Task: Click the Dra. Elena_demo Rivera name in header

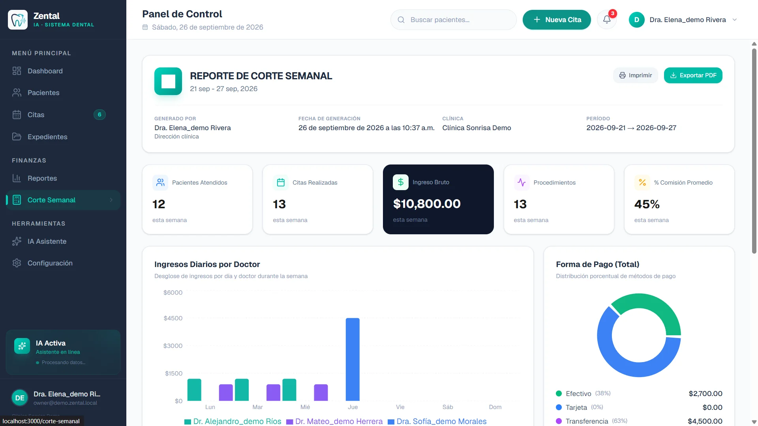Action: click(688, 20)
